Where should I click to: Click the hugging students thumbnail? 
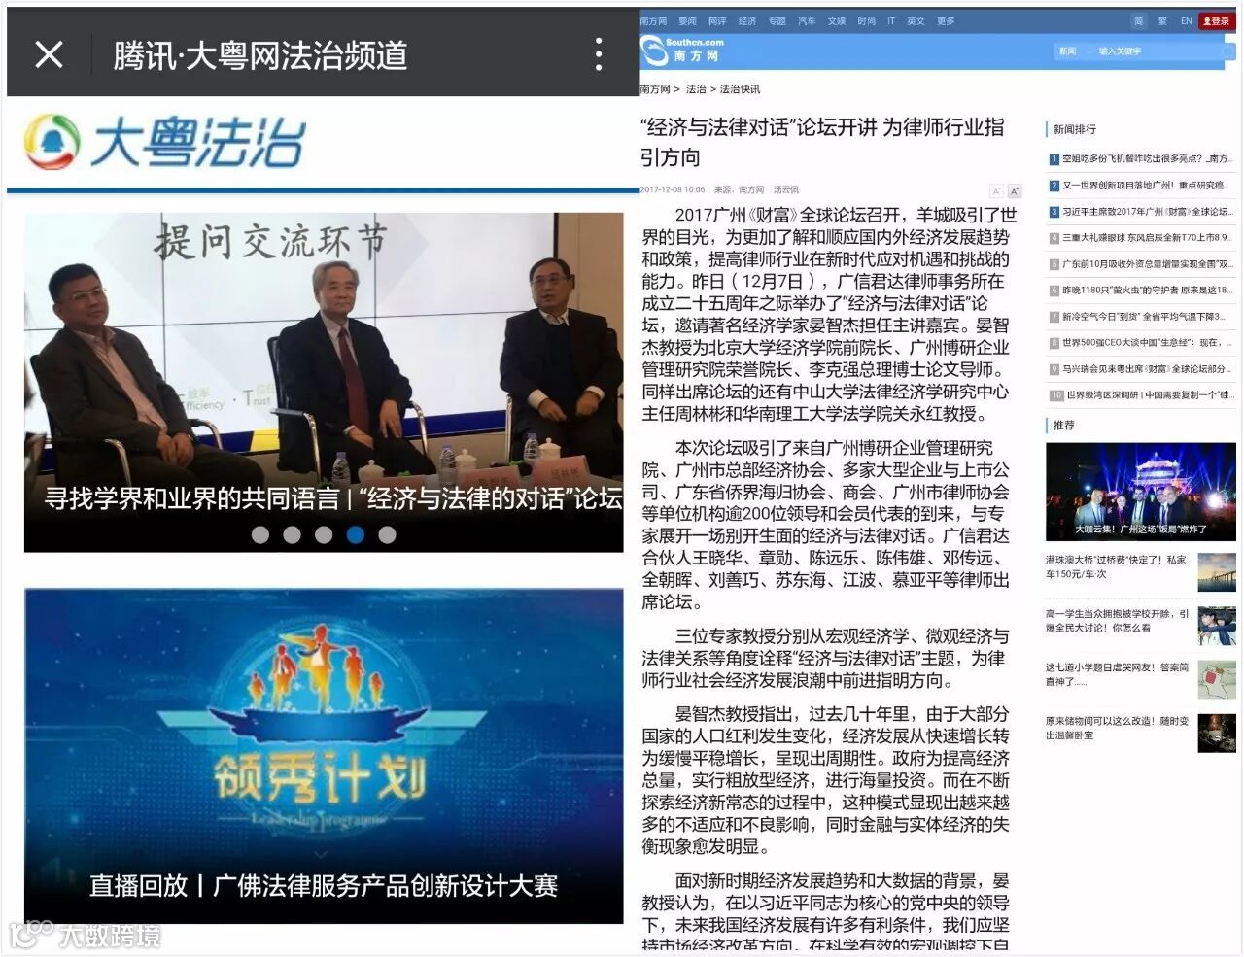tap(1217, 626)
